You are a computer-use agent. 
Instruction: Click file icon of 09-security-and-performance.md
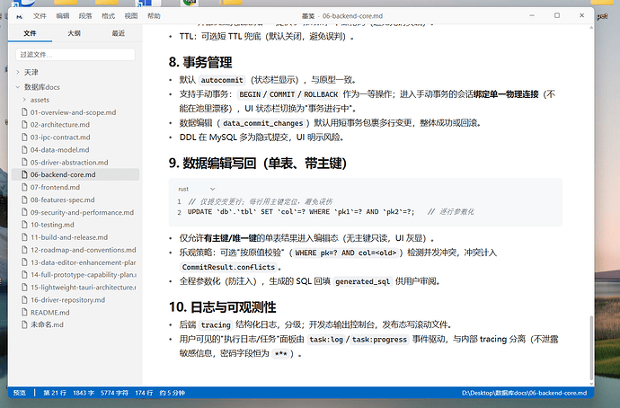[24, 212]
